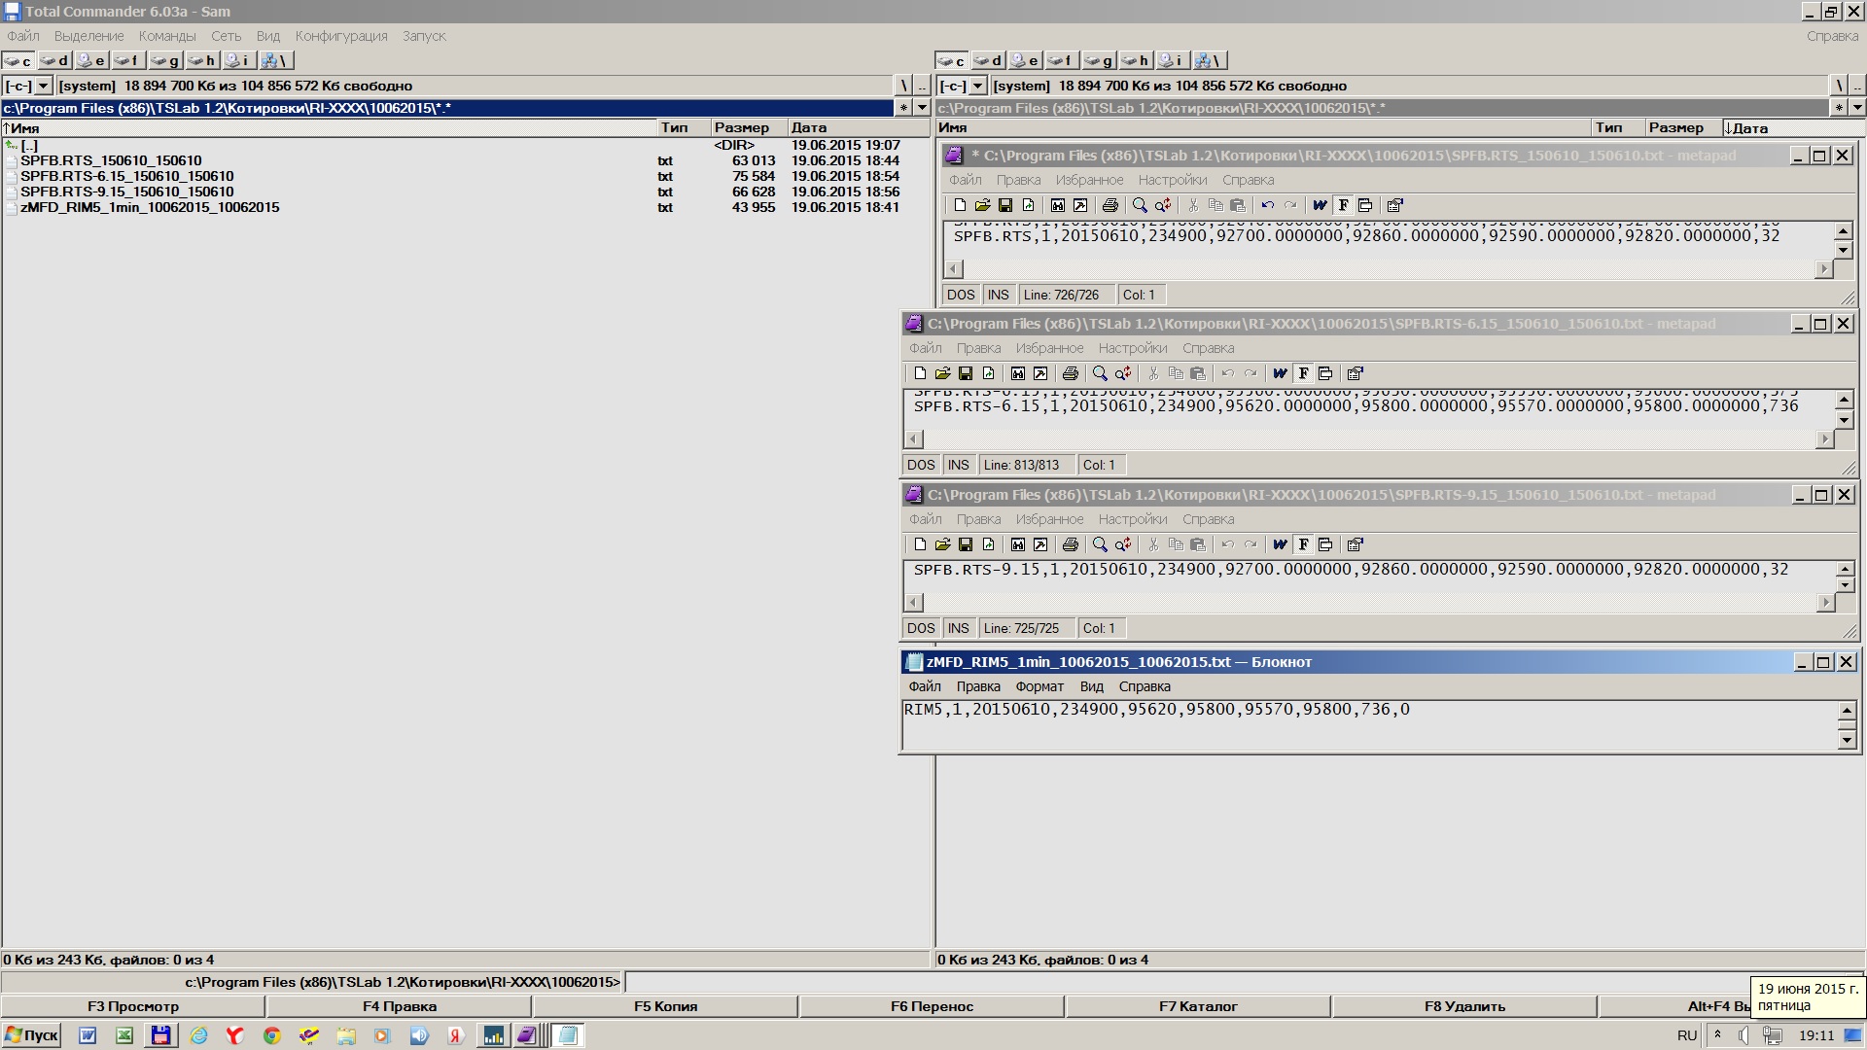The image size is (1867, 1050).
Task: Click Save icon in top SPFB.RTS metapad window
Action: 1005,205
